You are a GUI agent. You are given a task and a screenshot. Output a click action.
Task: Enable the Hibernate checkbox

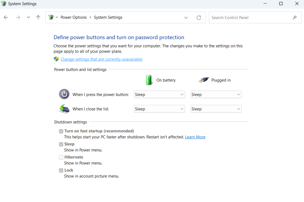click(61, 157)
